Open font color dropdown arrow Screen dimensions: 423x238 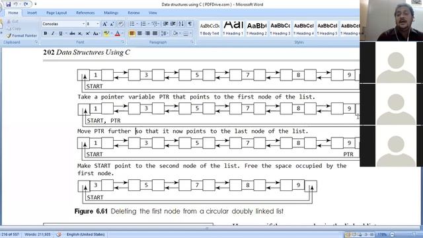(122, 34)
